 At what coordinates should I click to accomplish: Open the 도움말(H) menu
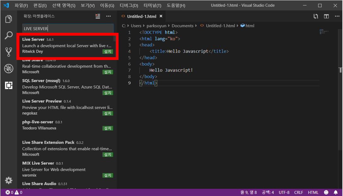click(x=176, y=5)
